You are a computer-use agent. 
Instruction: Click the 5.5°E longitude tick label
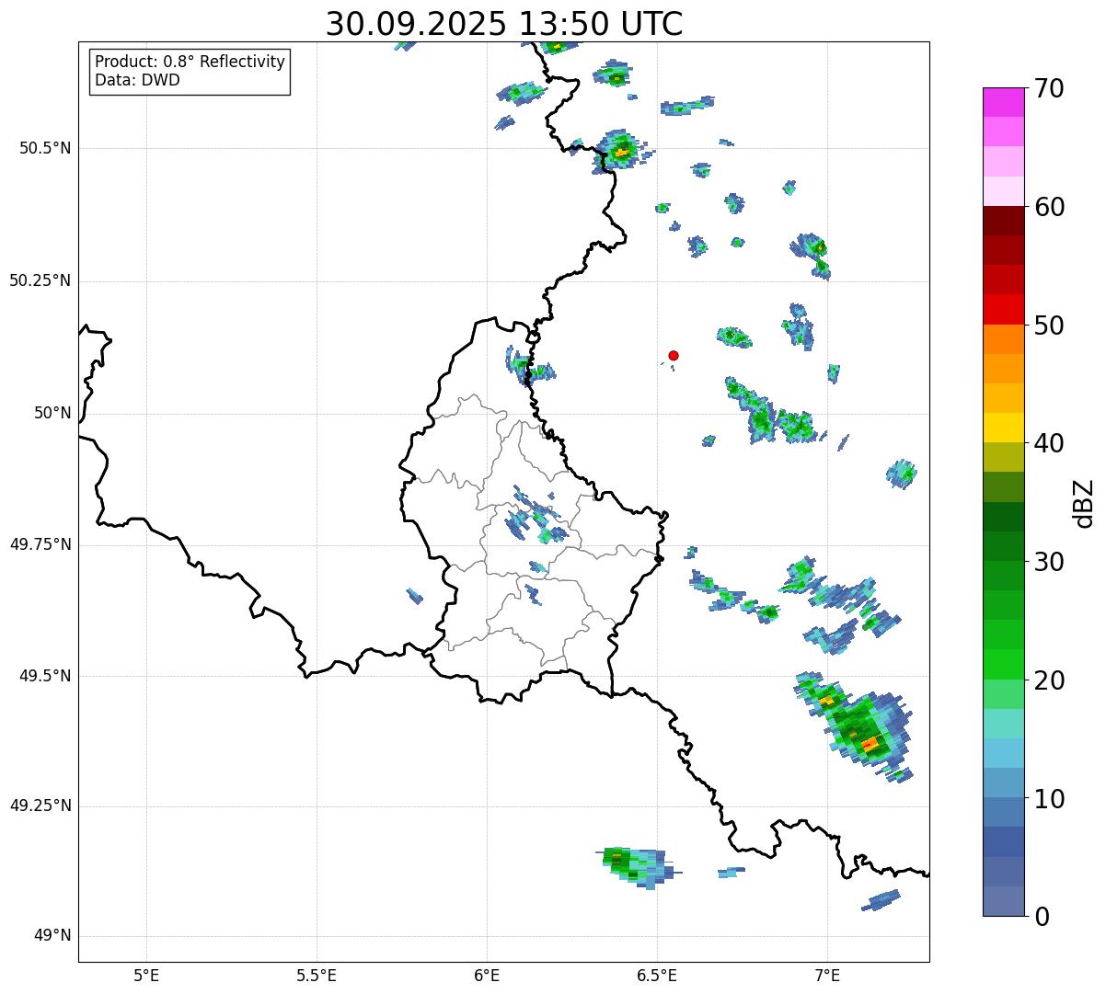[317, 975]
